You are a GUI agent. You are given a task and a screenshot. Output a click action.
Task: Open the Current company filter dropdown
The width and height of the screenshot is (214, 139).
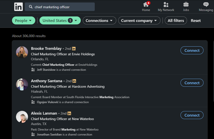pos(139,20)
